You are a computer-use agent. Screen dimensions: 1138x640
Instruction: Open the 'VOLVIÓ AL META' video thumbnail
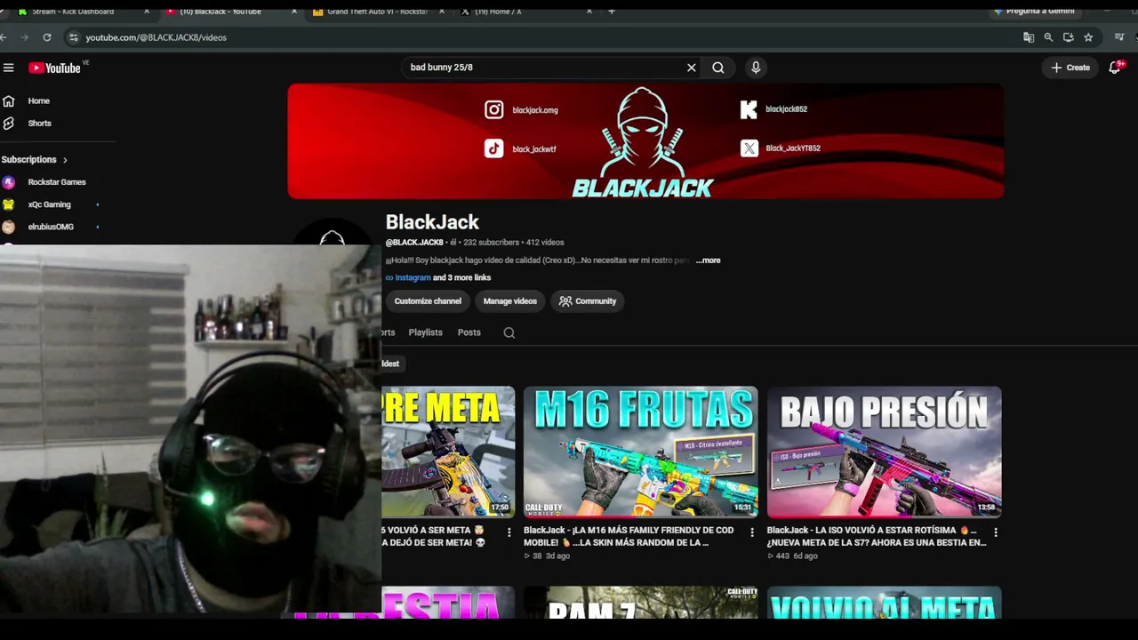[x=885, y=603]
